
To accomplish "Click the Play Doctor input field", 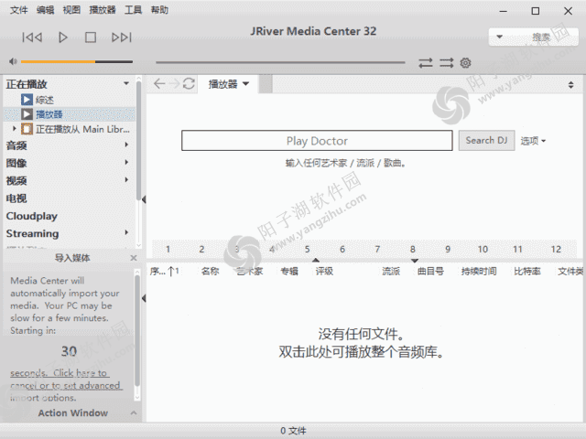I will point(317,141).
